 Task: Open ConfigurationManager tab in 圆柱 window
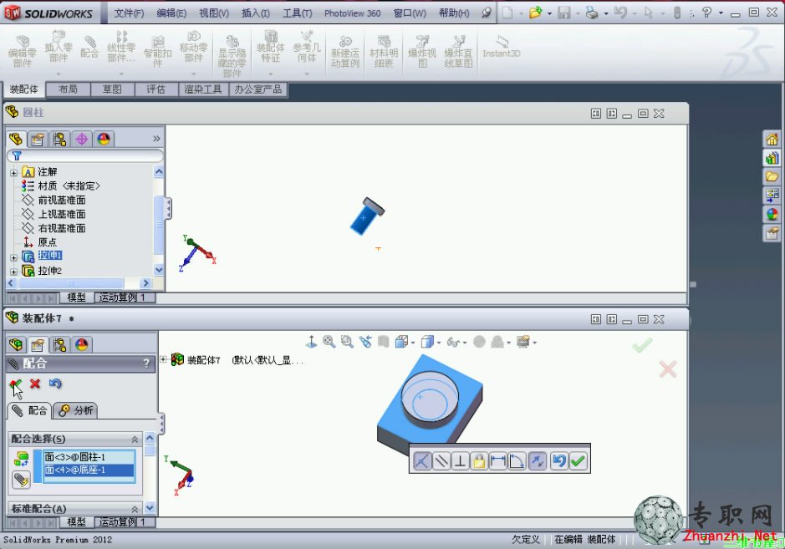(x=59, y=139)
